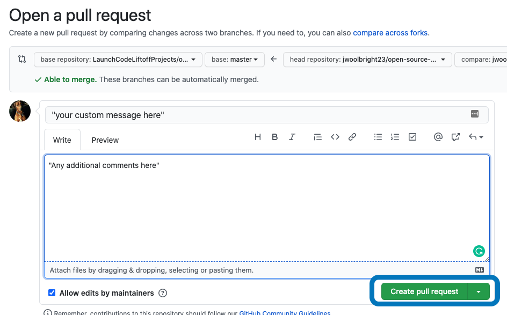Image resolution: width=507 pixels, height=315 pixels.
Task: Mention a user with @ icon
Action: click(x=438, y=137)
